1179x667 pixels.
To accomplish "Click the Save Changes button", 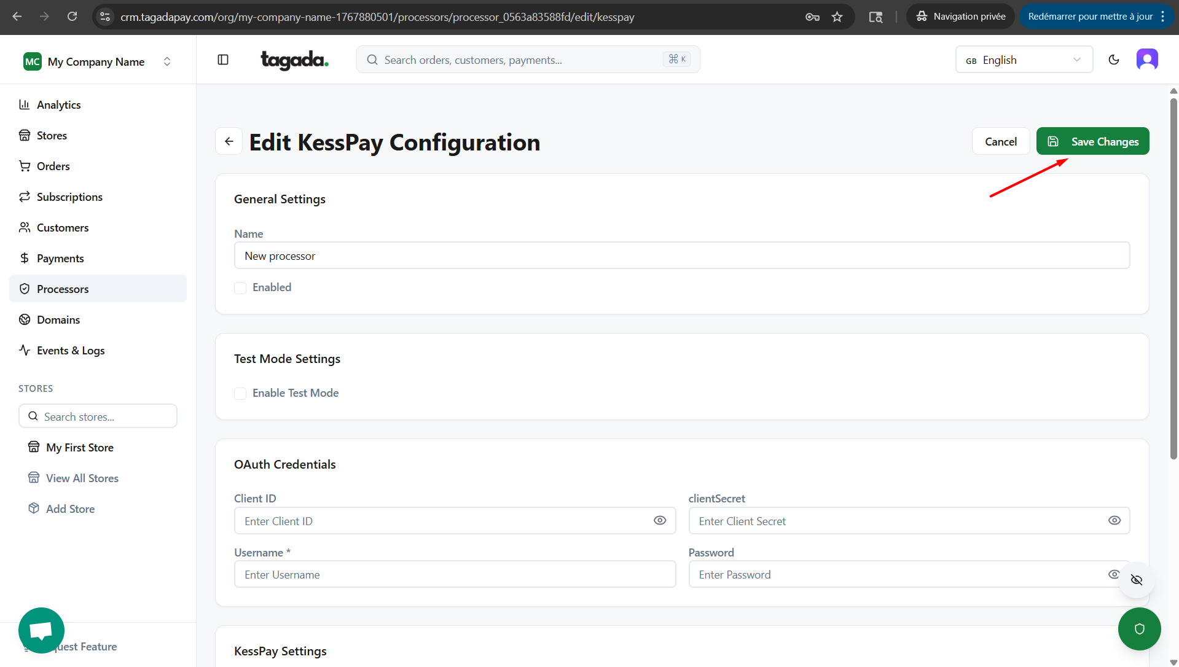I will pos(1092,141).
